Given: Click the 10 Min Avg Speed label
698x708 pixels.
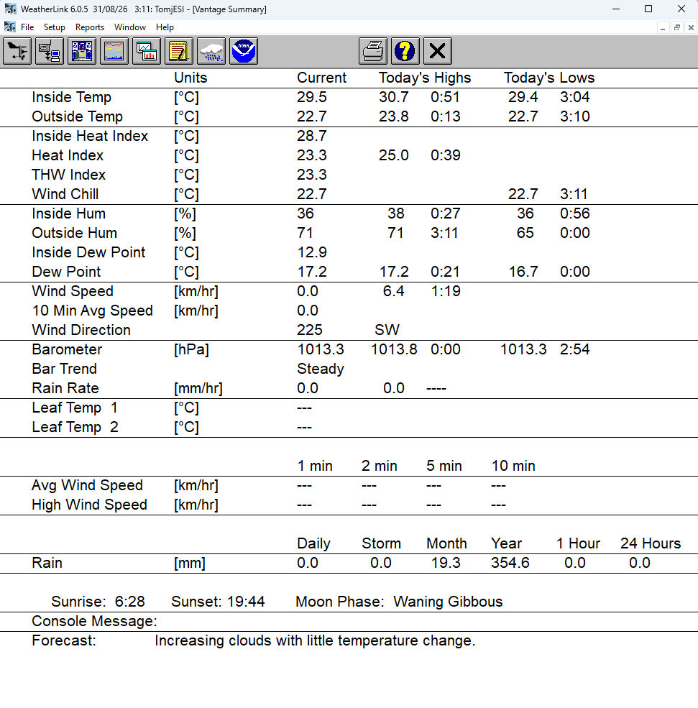Looking at the screenshot, I should tap(92, 311).
